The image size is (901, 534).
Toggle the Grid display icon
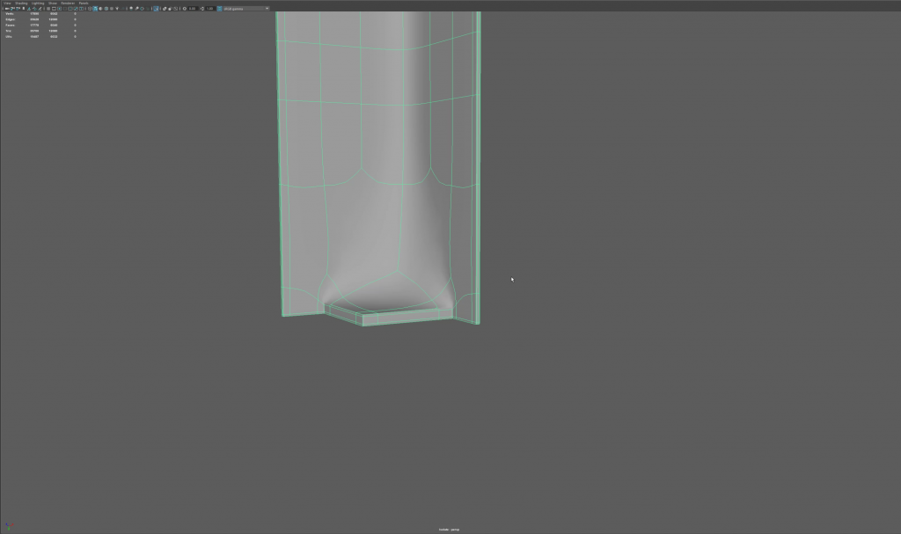point(48,9)
